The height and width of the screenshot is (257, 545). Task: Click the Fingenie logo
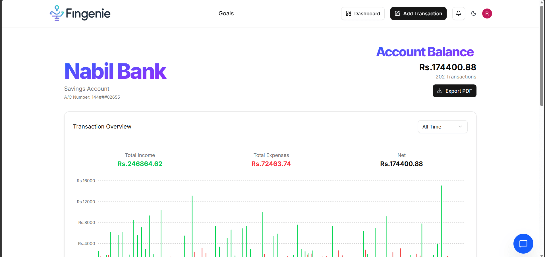(x=80, y=13)
